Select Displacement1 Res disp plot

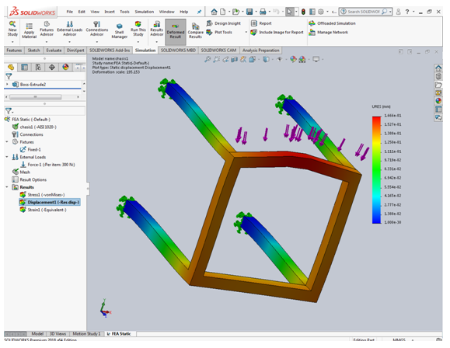(x=50, y=202)
